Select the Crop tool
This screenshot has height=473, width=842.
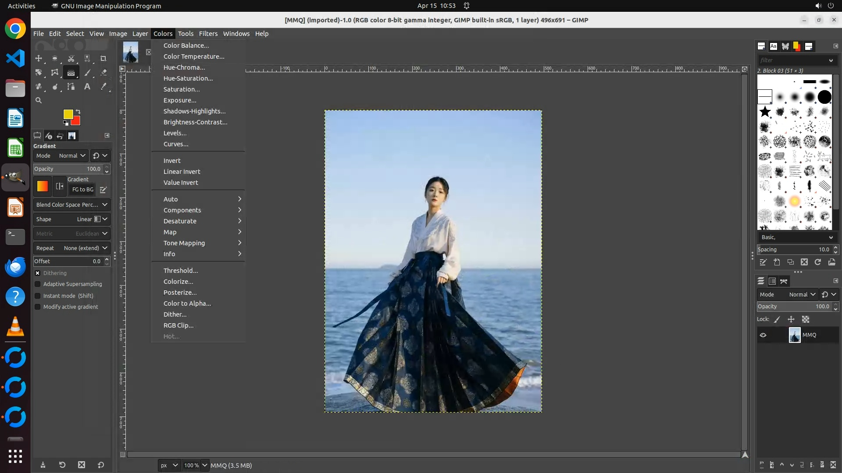103,58
